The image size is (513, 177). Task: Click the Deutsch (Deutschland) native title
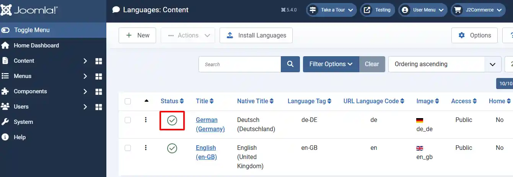coord(256,125)
